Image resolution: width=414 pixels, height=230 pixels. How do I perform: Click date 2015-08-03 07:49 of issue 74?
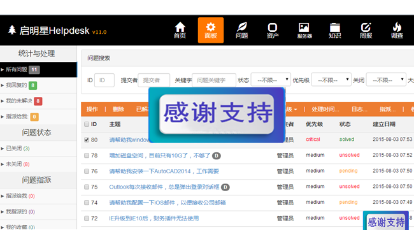392,202
